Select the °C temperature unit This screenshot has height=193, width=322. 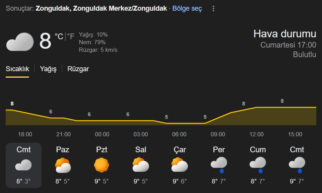(59, 36)
